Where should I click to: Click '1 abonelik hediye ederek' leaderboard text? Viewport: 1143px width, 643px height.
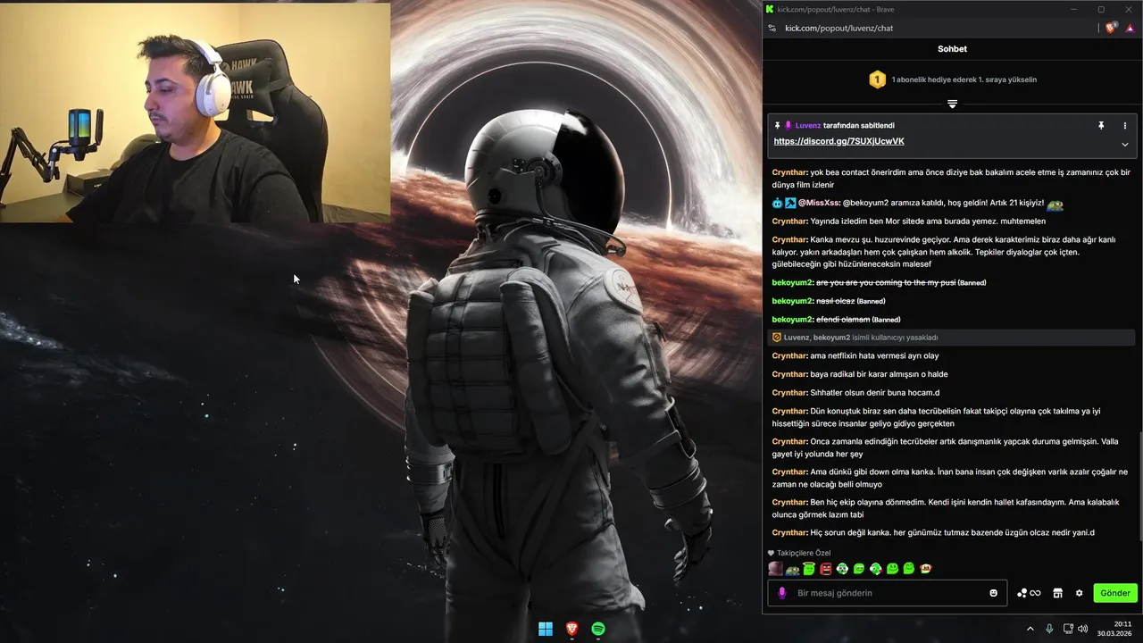point(964,79)
